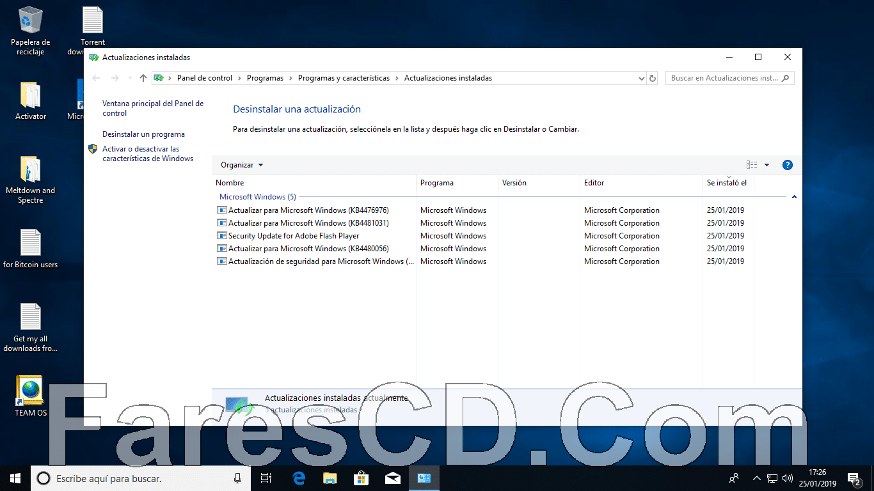Open Mail app from taskbar
This screenshot has width=874, height=491.
pyautogui.click(x=392, y=478)
